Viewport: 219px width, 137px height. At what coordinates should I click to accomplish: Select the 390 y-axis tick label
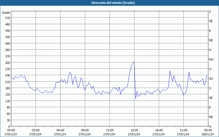pyautogui.click(x=8, y=44)
